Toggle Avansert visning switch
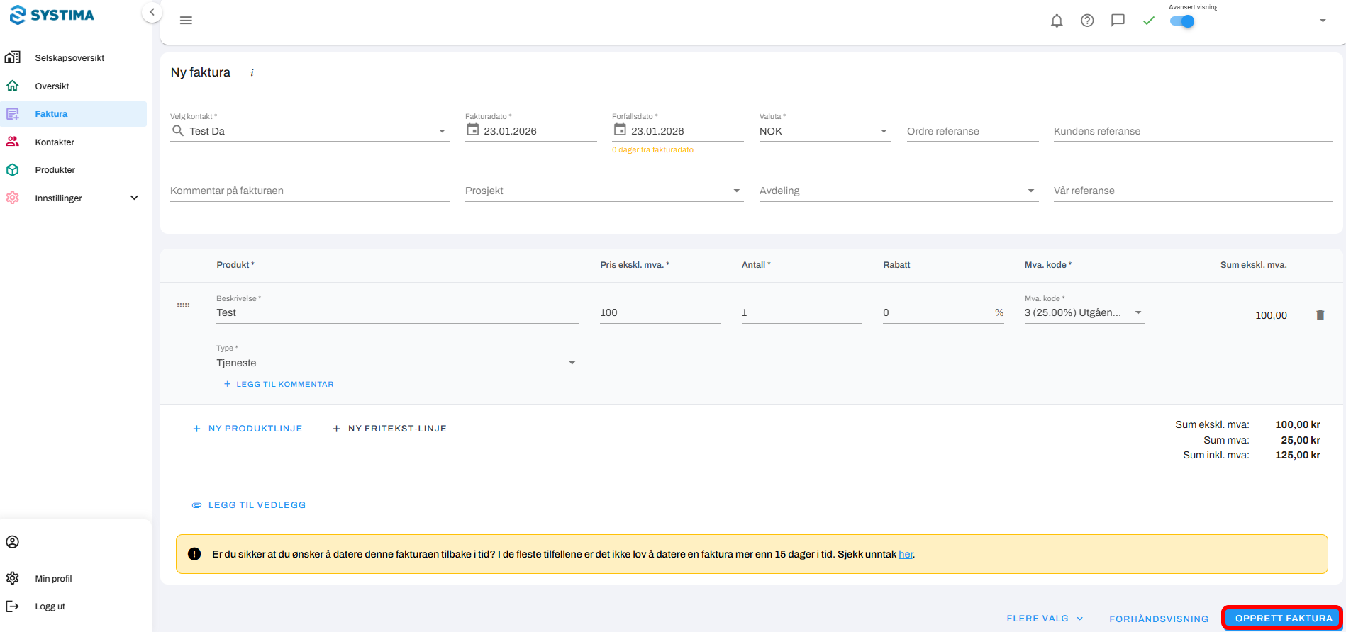The height and width of the screenshot is (632, 1346). [1182, 21]
